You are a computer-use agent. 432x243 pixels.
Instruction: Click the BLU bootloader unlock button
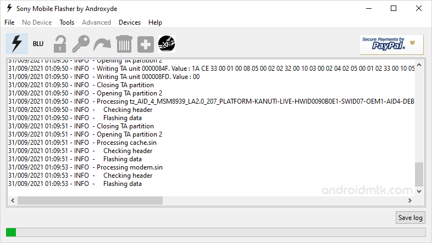(38, 44)
